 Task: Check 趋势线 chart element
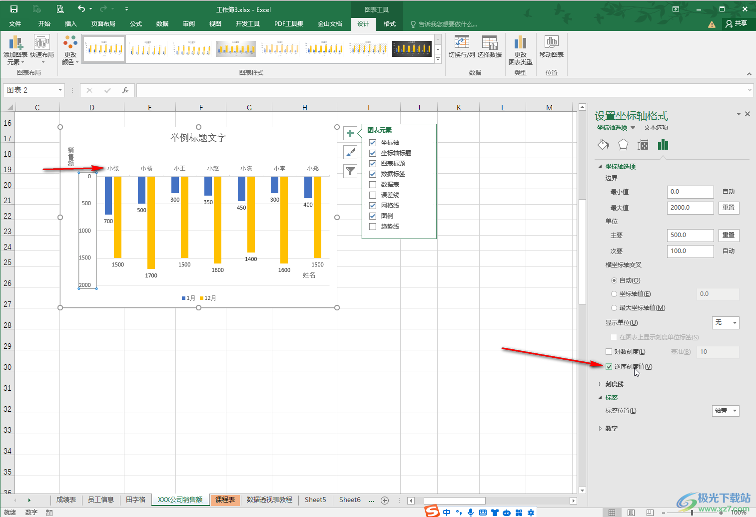click(x=373, y=227)
